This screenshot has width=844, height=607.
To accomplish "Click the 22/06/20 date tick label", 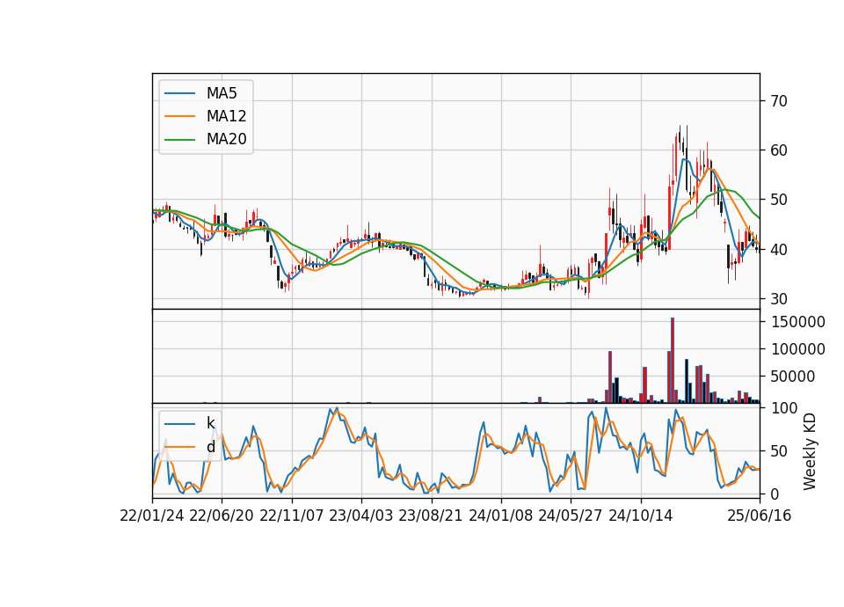I will coord(222,516).
